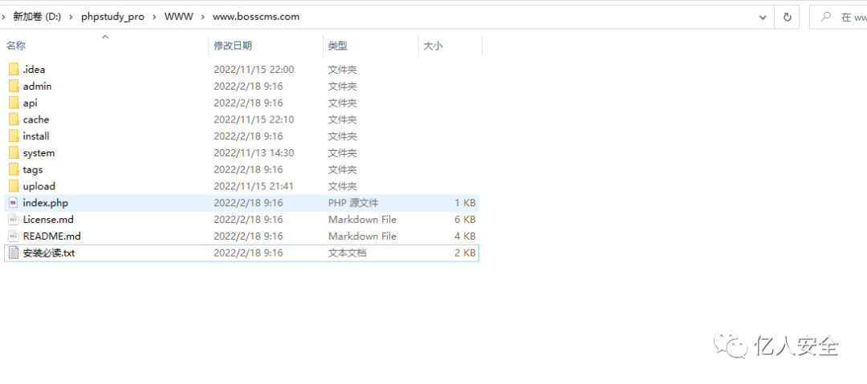The width and height of the screenshot is (867, 384).
Task: Click inside the search box
Action: coord(837,17)
